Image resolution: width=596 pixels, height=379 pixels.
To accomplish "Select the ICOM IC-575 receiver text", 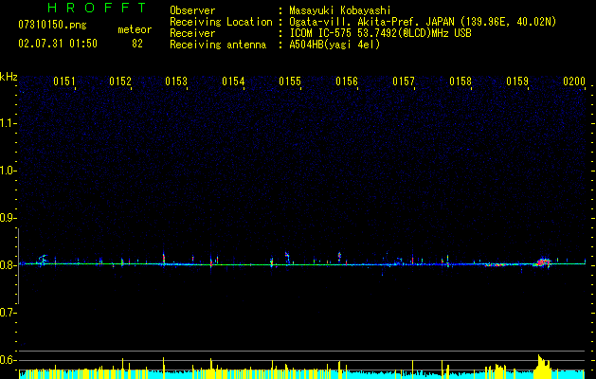I will click(380, 33).
